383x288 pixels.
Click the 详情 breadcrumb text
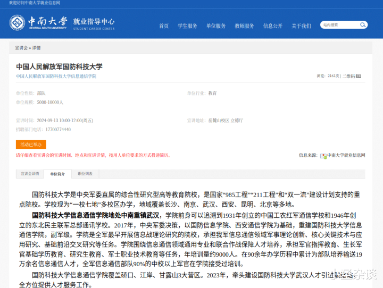[x=36, y=48]
